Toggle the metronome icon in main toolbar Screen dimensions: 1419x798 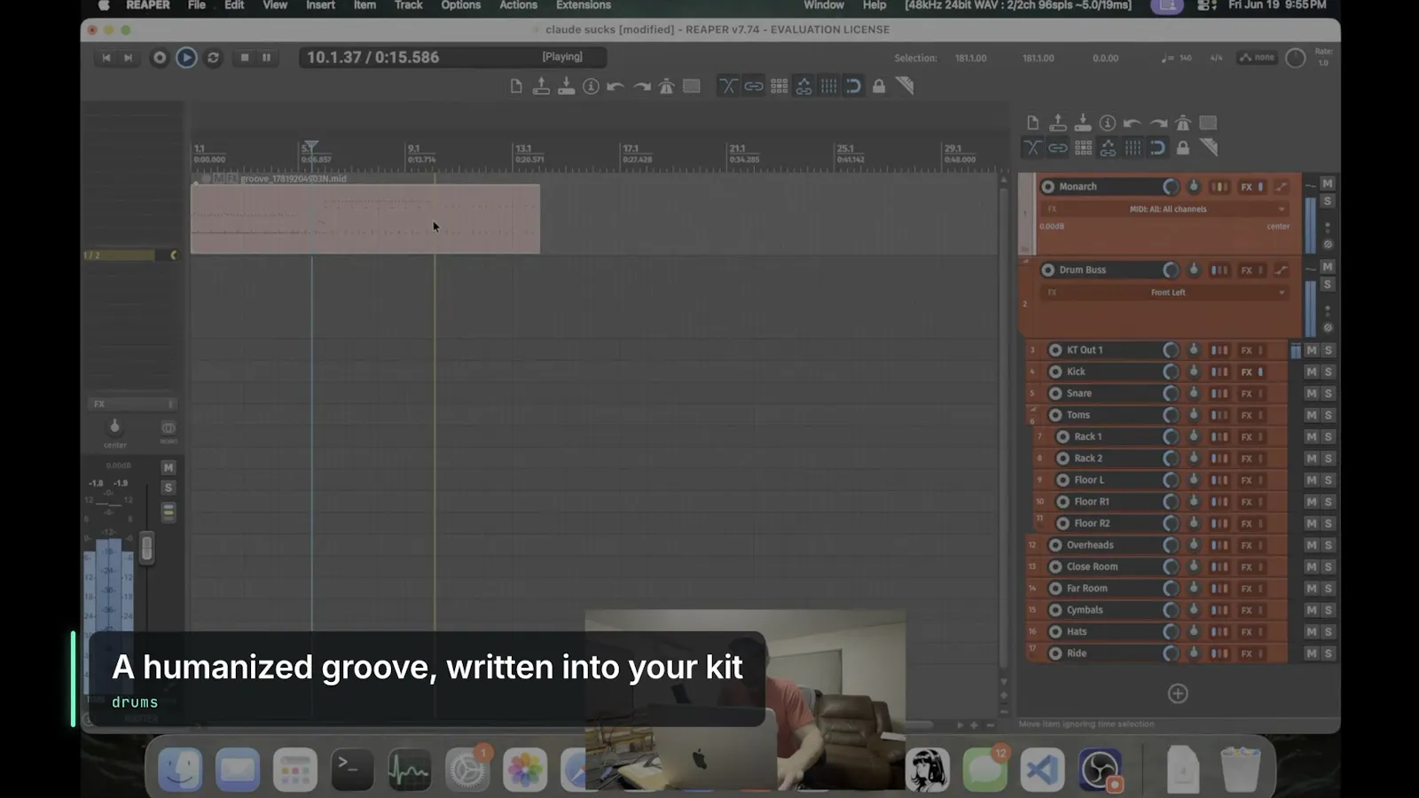pyautogui.click(x=666, y=86)
